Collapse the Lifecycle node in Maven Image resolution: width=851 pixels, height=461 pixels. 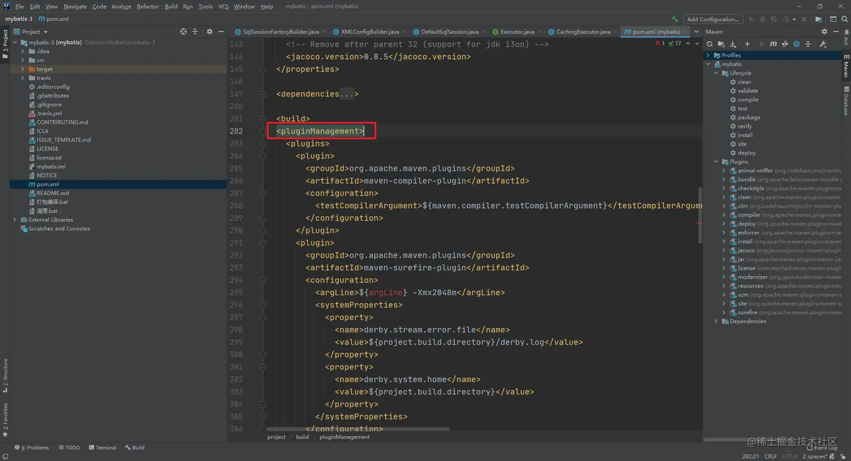coord(716,73)
